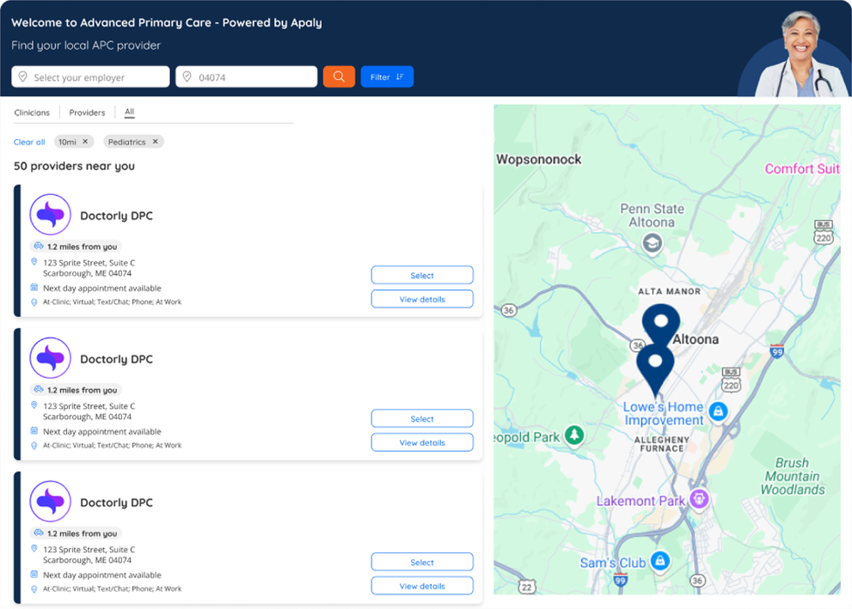Click the Clear all filters link

click(x=29, y=142)
